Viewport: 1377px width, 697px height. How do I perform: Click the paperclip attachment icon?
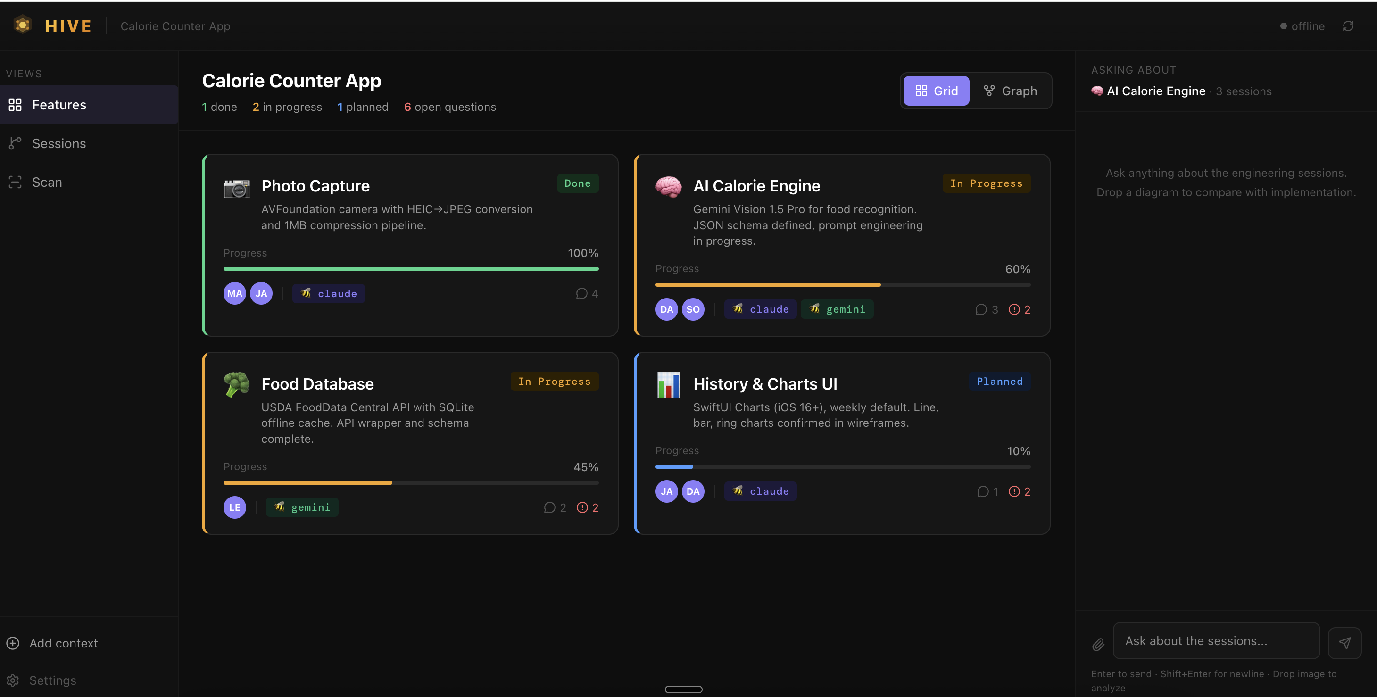click(x=1098, y=645)
